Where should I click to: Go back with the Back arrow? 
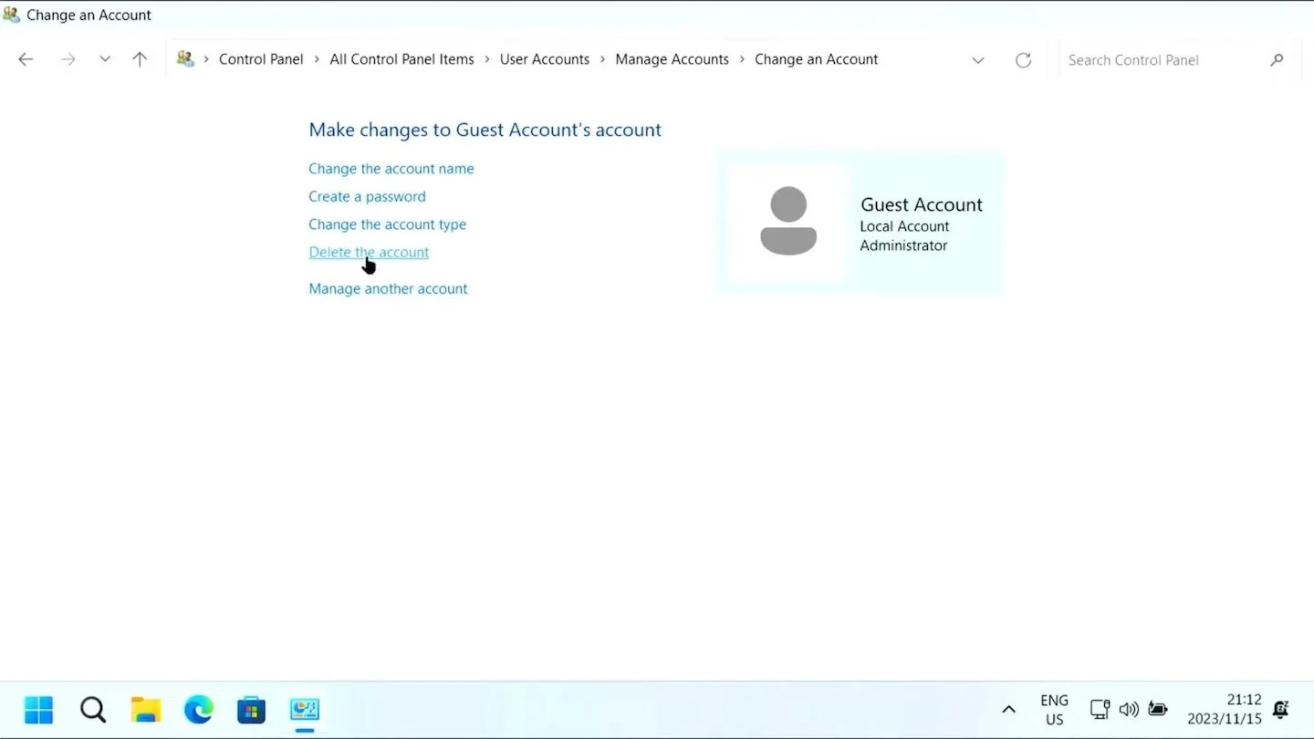pyautogui.click(x=26, y=59)
